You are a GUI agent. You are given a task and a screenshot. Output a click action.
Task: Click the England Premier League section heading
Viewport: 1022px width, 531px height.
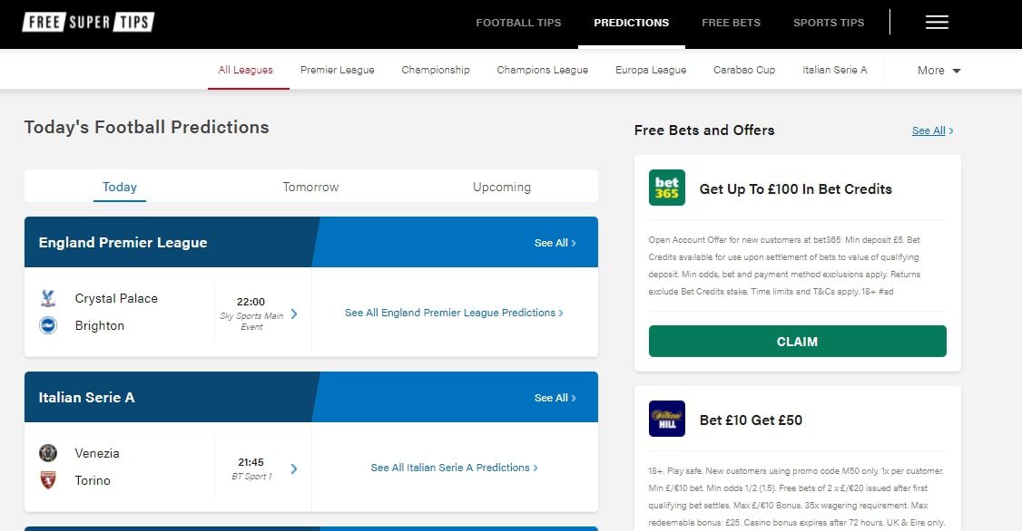(x=123, y=242)
